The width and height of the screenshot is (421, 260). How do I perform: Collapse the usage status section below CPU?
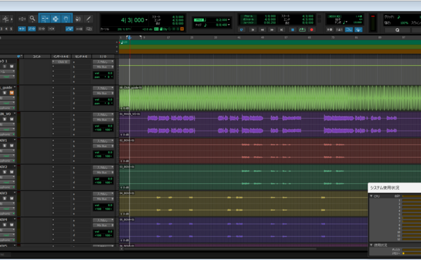pyautogui.click(x=371, y=245)
